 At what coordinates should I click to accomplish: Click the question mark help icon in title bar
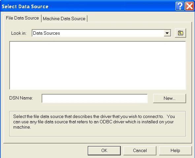pos(180,6)
